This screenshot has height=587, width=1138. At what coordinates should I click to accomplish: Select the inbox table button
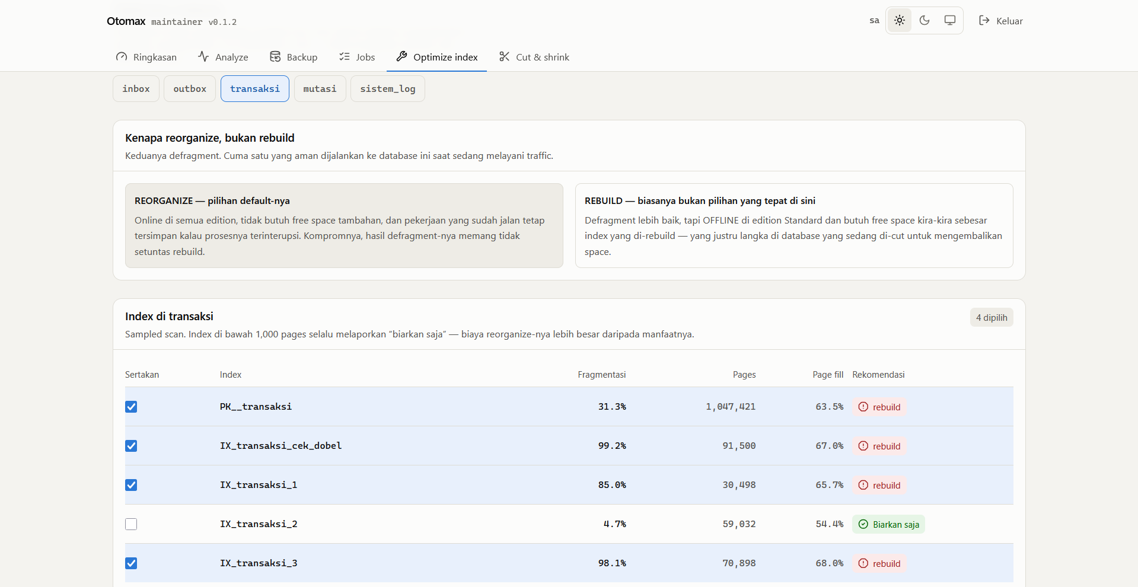coord(136,89)
